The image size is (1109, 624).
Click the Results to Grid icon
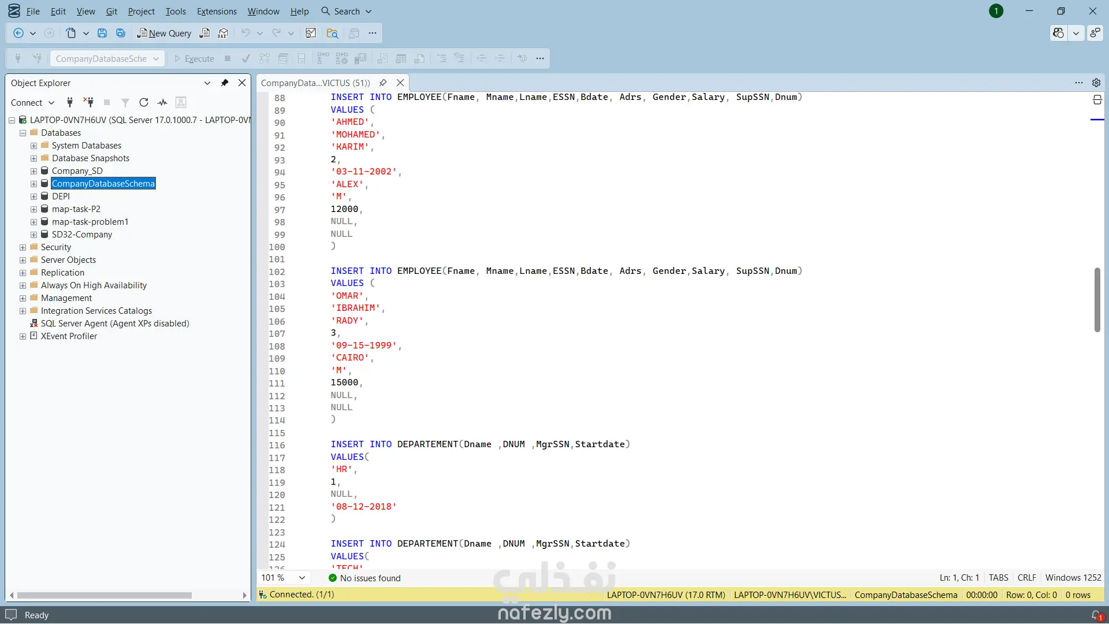[401, 58]
